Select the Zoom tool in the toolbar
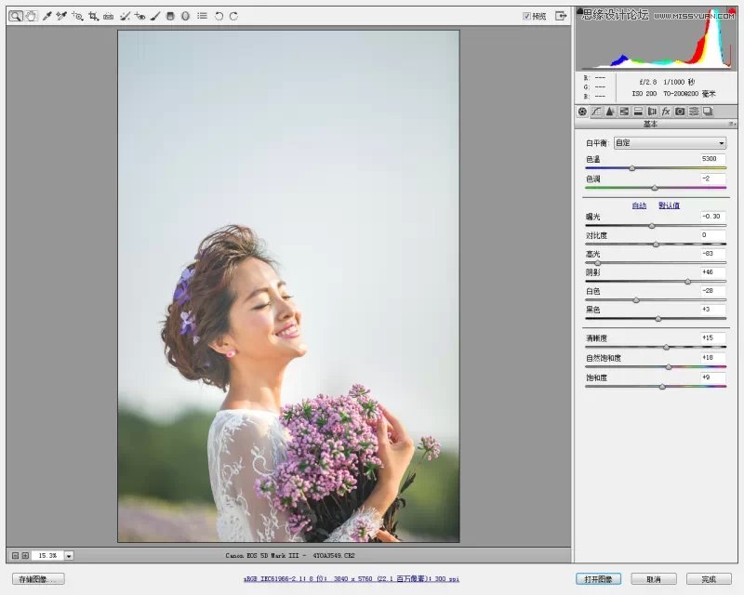Image resolution: width=744 pixels, height=595 pixels. (x=16, y=16)
